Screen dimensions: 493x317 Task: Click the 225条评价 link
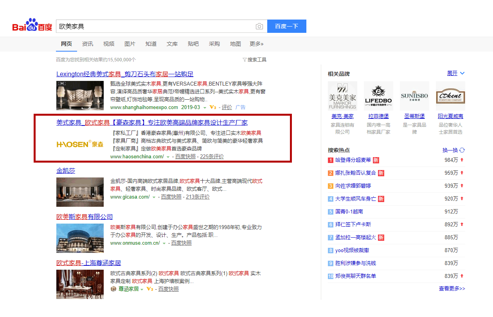click(x=212, y=157)
